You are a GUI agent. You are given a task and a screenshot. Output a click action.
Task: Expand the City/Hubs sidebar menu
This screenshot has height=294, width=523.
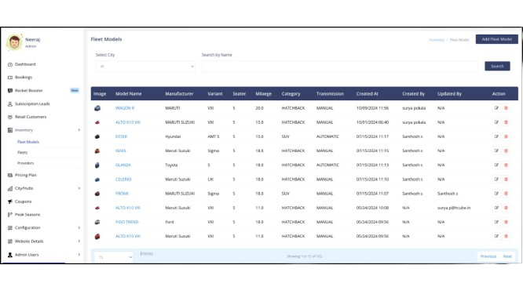click(x=79, y=188)
